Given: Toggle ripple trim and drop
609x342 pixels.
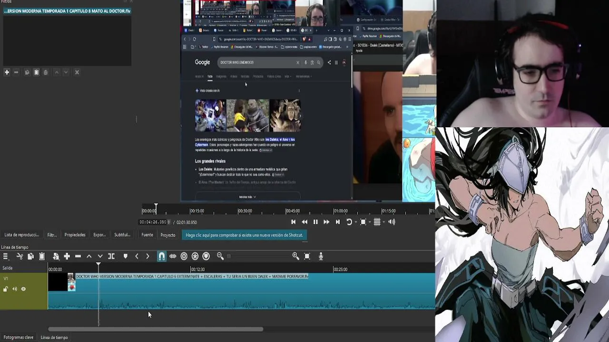Looking at the screenshot, I should 184,256.
